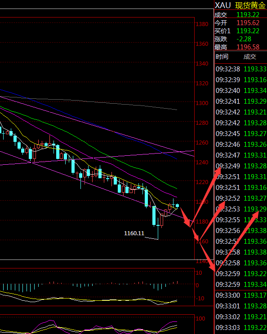Select the 现货黄金 instrument name

[250, 5]
